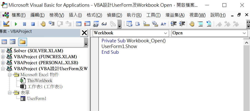Image resolution: width=250 pixels, height=111 pixels.
Task: Collapse the Microsoft Excel 物件 folder
Action: pyautogui.click(x=10, y=75)
